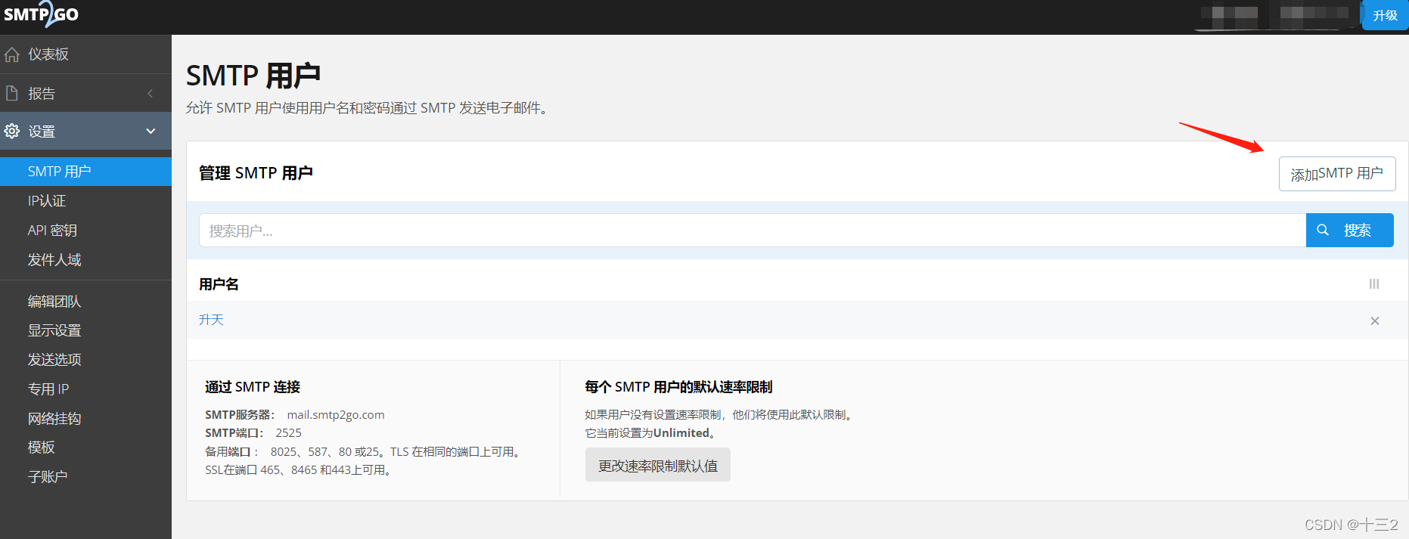Screen dimensions: 1409x539
Task: Click the 管理 SMTP 用户 heading
Action: pos(256,173)
